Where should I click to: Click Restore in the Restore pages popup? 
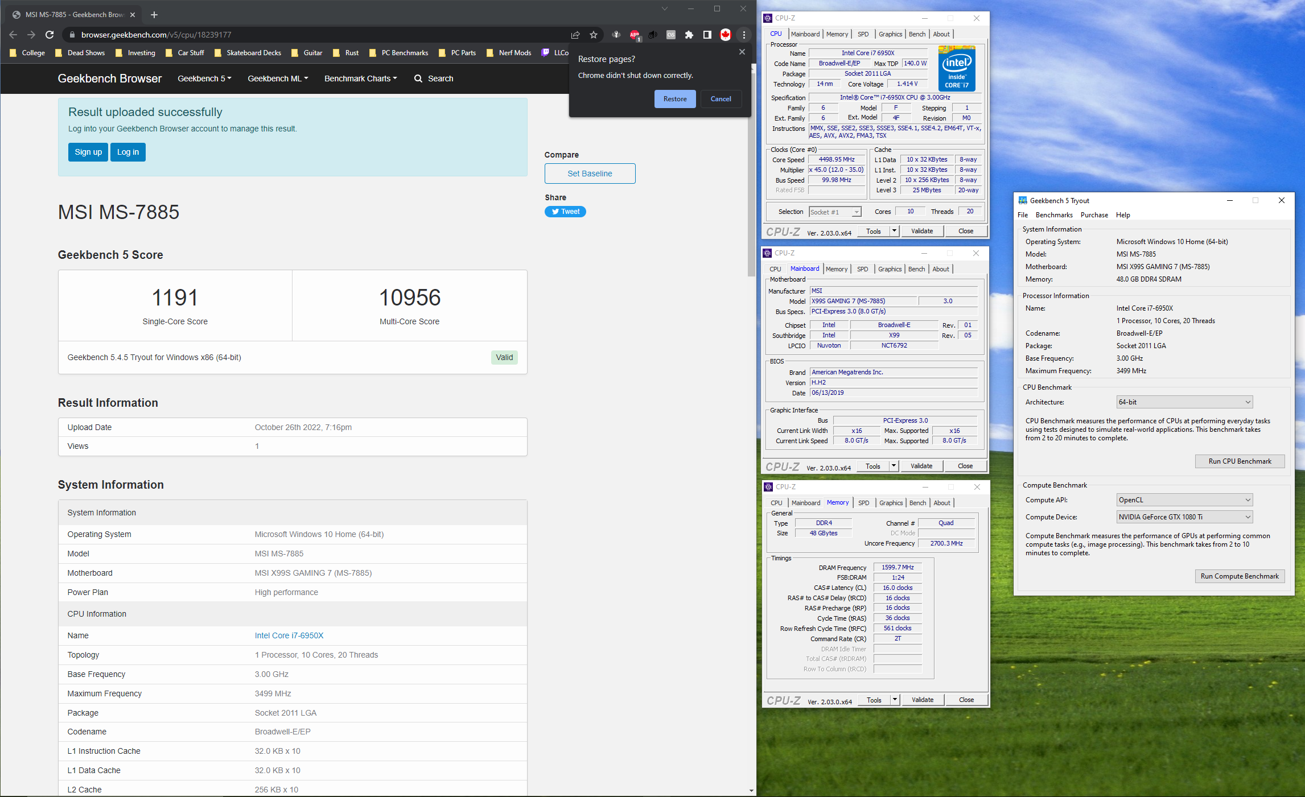point(675,99)
